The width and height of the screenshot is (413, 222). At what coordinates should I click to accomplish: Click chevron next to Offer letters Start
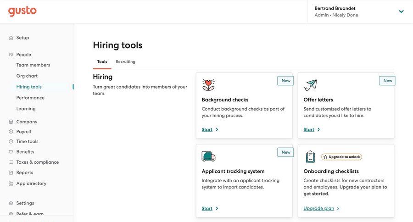[319, 129]
